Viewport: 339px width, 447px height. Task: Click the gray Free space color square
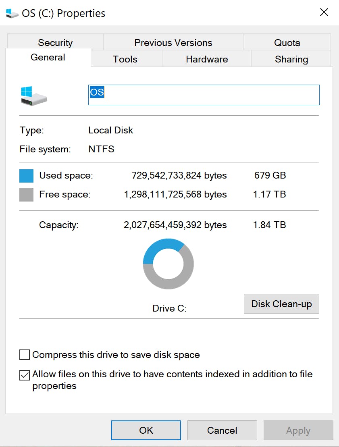coord(26,195)
